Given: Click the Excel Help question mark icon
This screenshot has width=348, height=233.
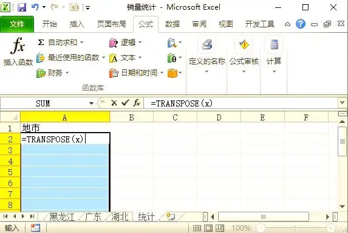Looking at the screenshot, I should (x=301, y=24).
